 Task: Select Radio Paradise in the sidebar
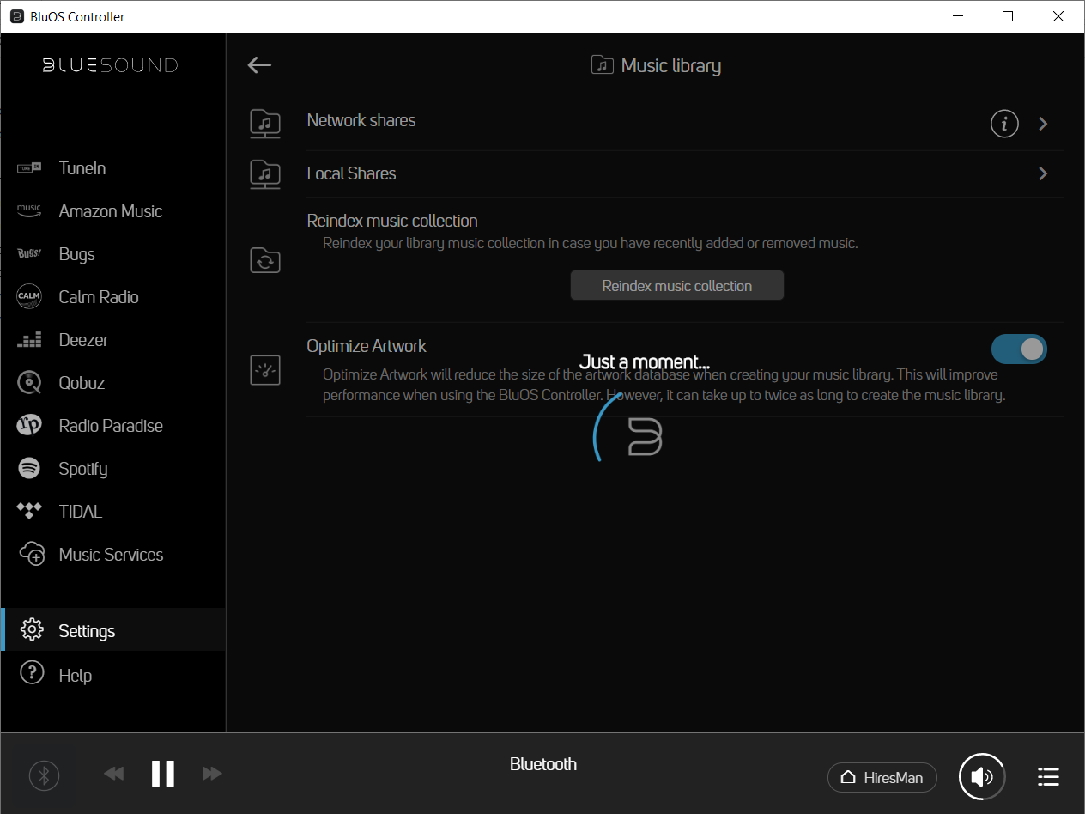(x=111, y=426)
